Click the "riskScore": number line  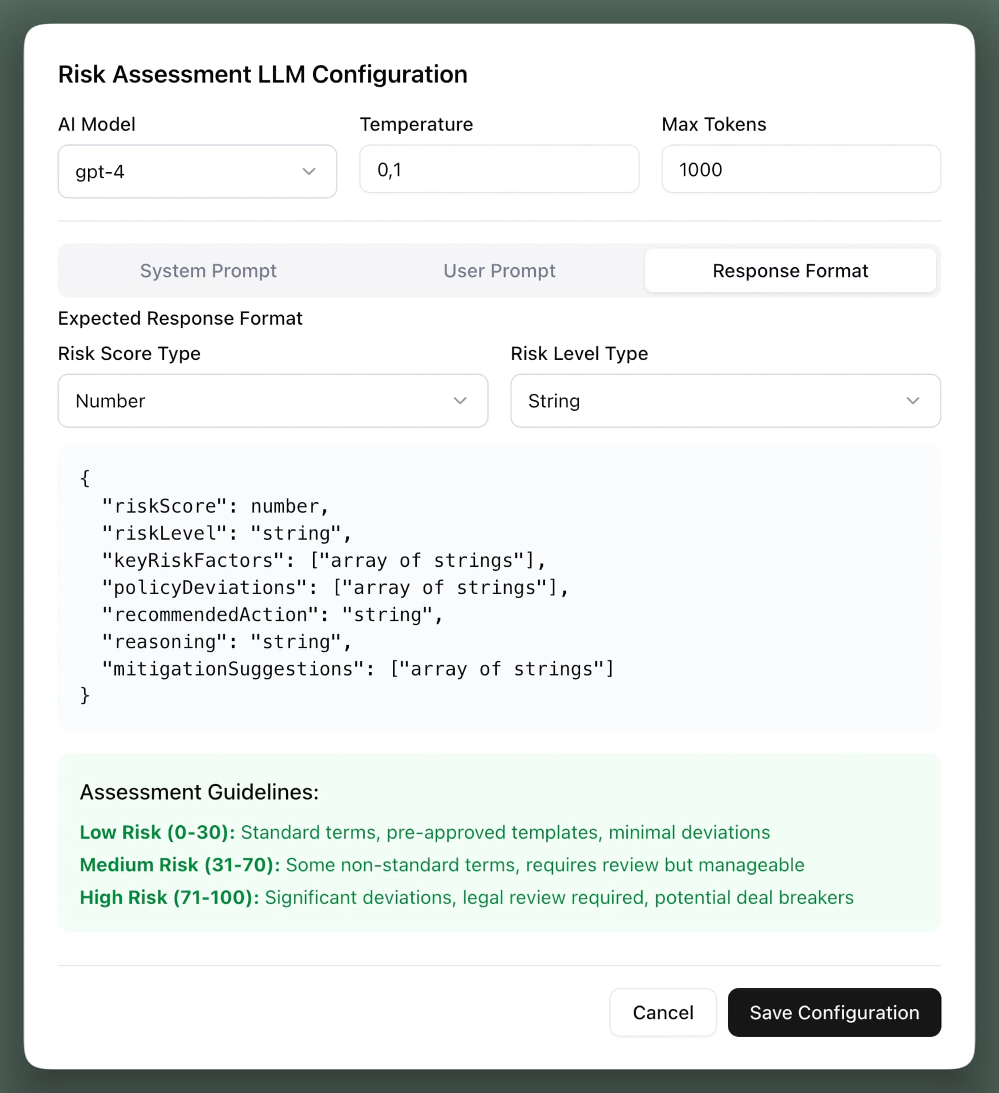216,506
